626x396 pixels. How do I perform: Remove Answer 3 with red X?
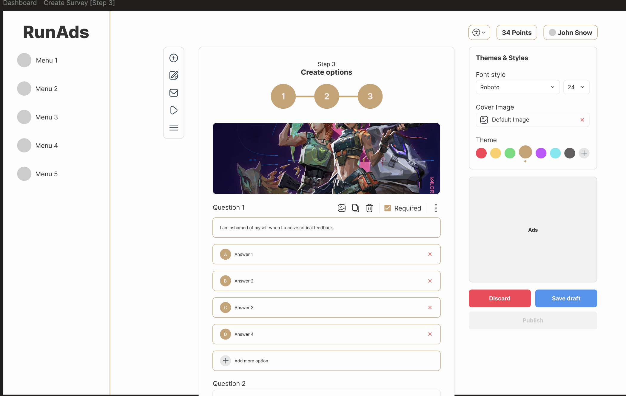[430, 308]
